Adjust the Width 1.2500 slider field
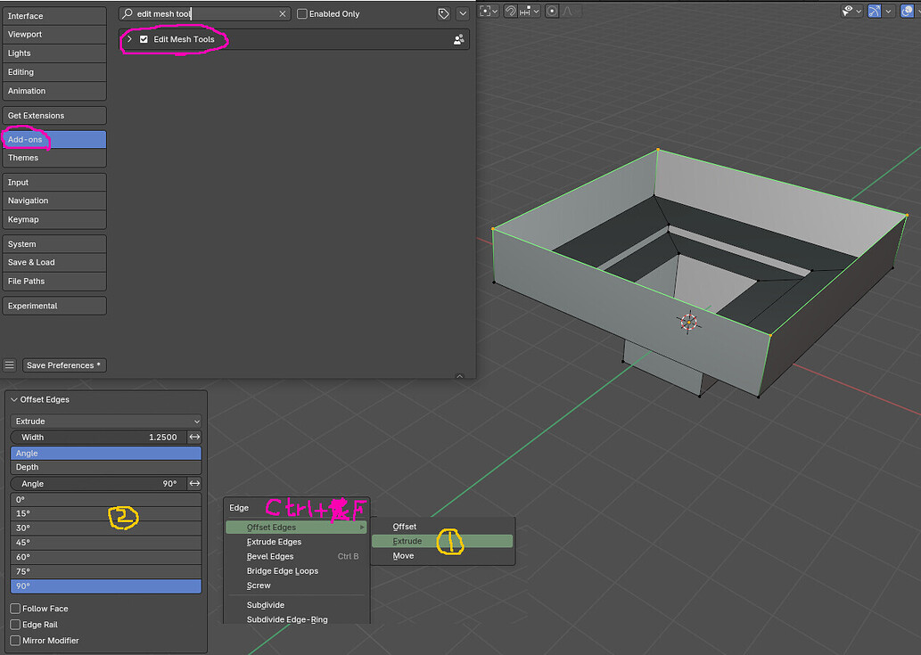 99,438
